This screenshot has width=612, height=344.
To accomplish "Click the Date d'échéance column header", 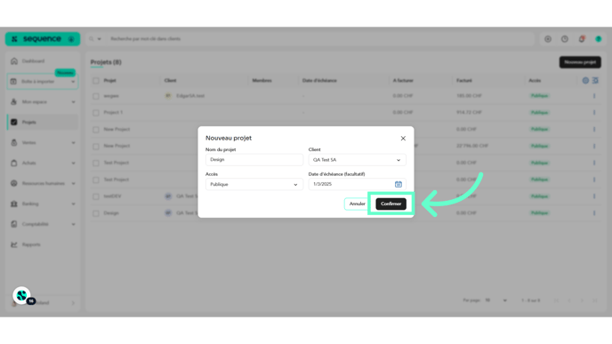I will click(x=319, y=80).
